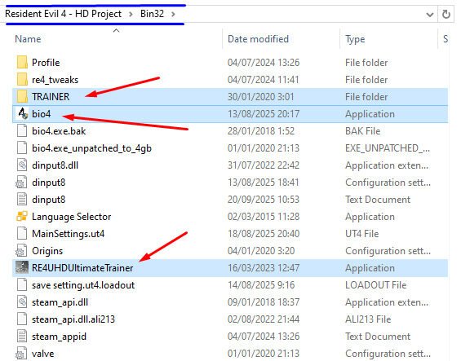Image resolution: width=461 pixels, height=361 pixels.
Task: Click the Origins configuration file icon
Action: click(21, 250)
